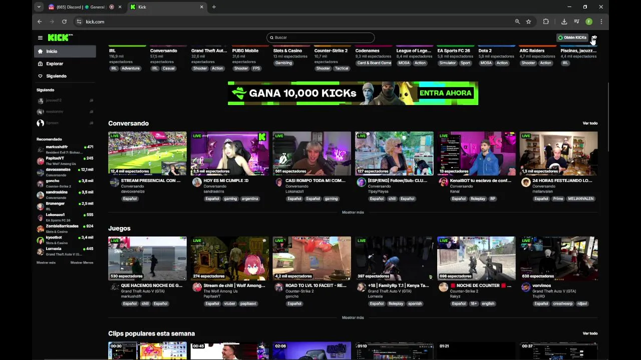Collapse the sidebar with the hamburger icon

40,37
